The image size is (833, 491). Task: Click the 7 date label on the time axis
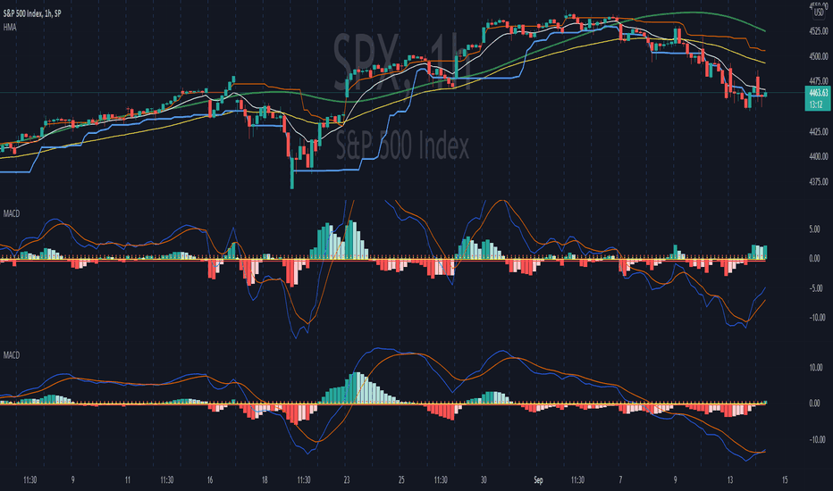click(620, 480)
